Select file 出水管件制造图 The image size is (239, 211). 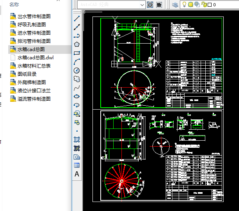[x=34, y=17]
